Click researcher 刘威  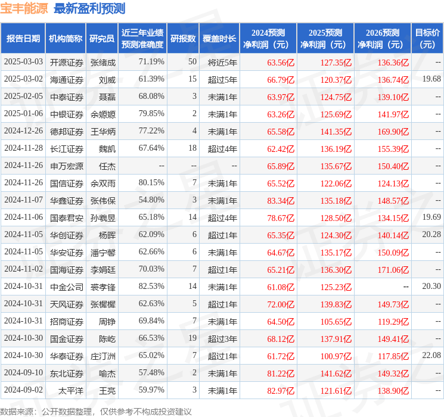click(x=107, y=80)
